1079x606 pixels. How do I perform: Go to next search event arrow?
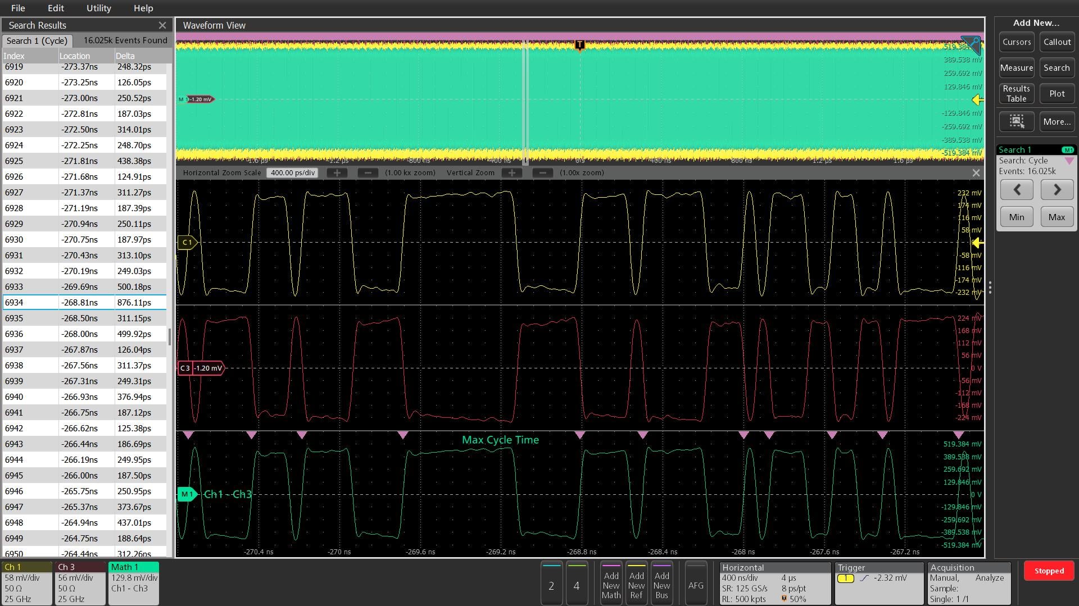tap(1057, 190)
